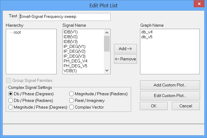Select the root hierarchy node
This screenshot has height=138, width=207.
17,32
